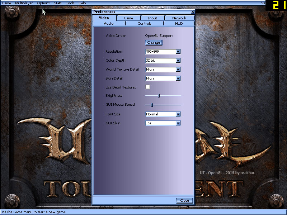Switch to the Audio tab
Viewport: 287px width, 215px height.
click(109, 23)
